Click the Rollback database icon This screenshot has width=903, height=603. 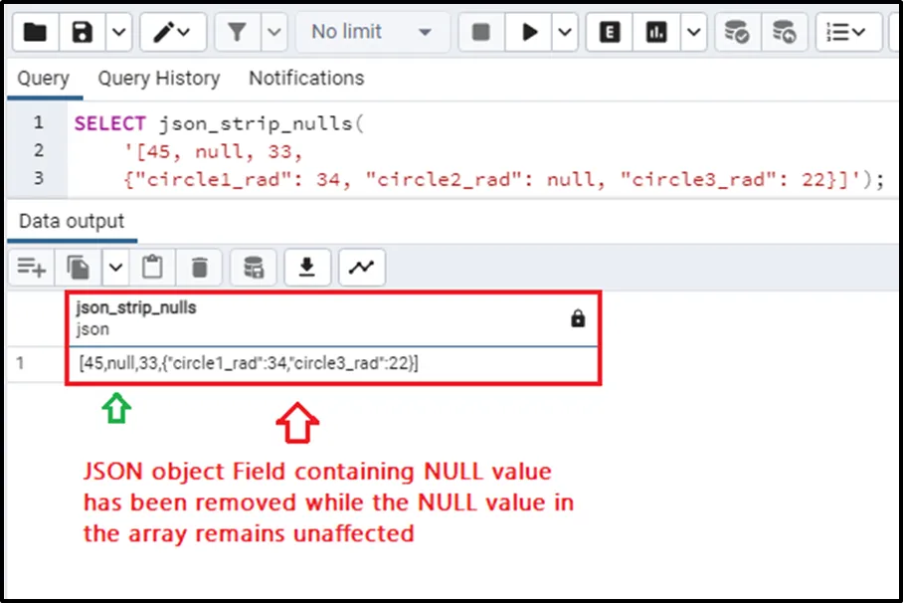[784, 32]
